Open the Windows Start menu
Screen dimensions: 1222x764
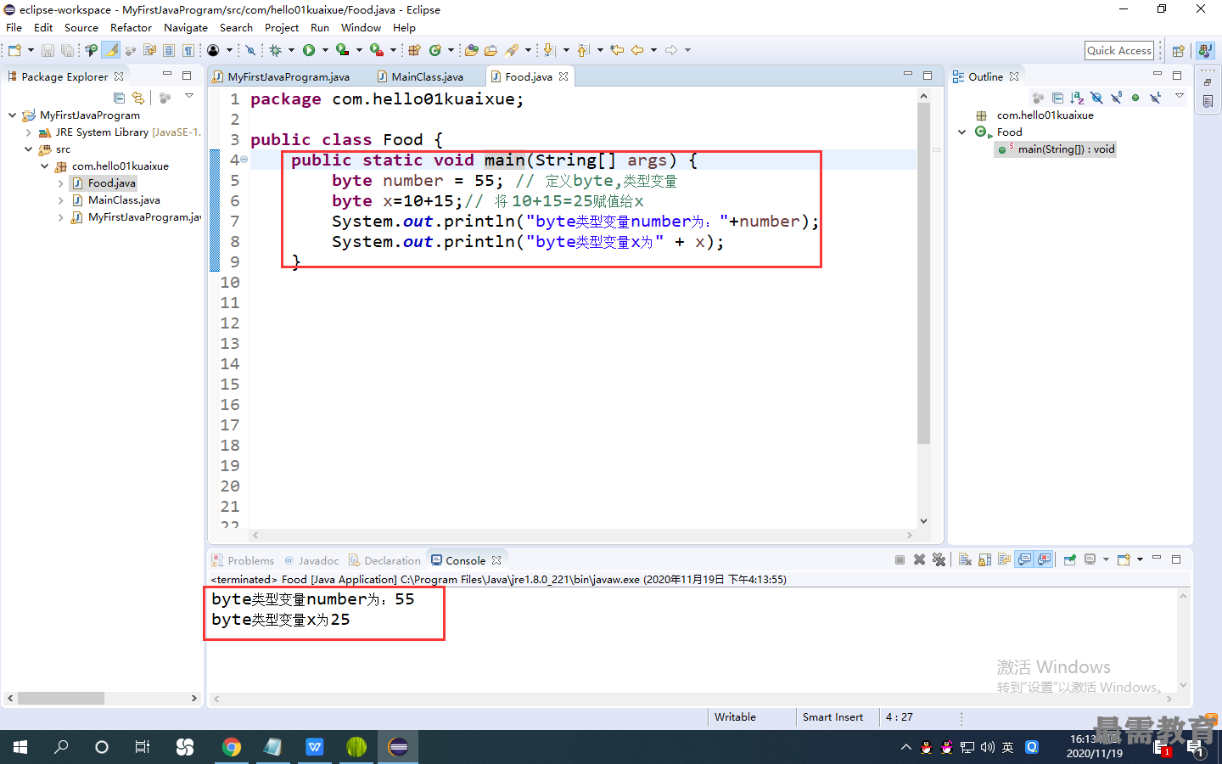pyautogui.click(x=20, y=747)
